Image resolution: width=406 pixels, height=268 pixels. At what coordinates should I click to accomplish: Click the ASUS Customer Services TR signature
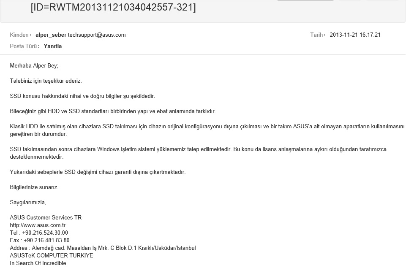[x=46, y=217]
